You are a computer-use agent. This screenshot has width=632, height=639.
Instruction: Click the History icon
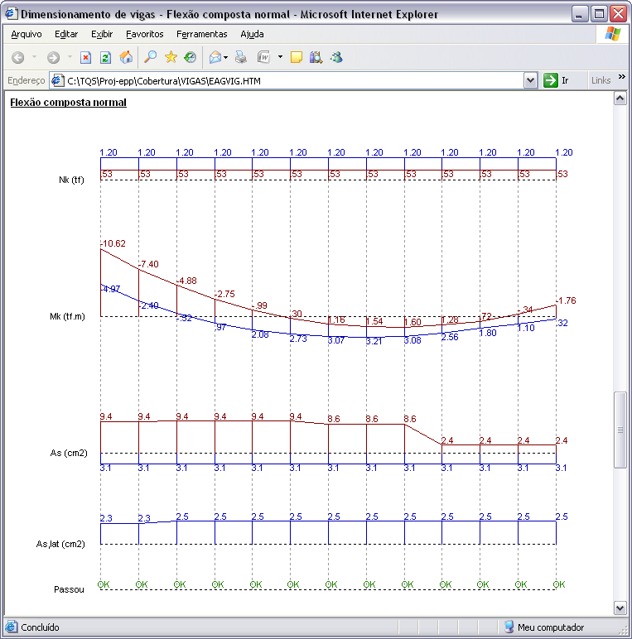click(191, 57)
